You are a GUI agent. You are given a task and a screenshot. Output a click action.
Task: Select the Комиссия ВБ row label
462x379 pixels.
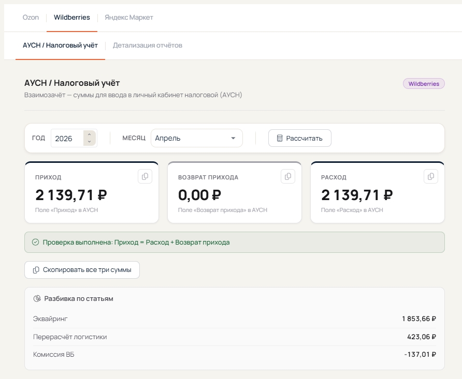pyautogui.click(x=54, y=355)
